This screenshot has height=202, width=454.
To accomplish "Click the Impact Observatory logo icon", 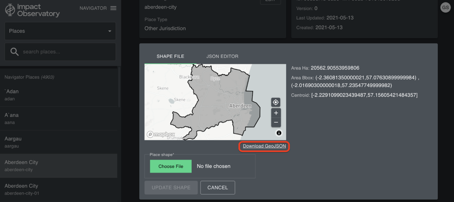I will coord(10,10).
